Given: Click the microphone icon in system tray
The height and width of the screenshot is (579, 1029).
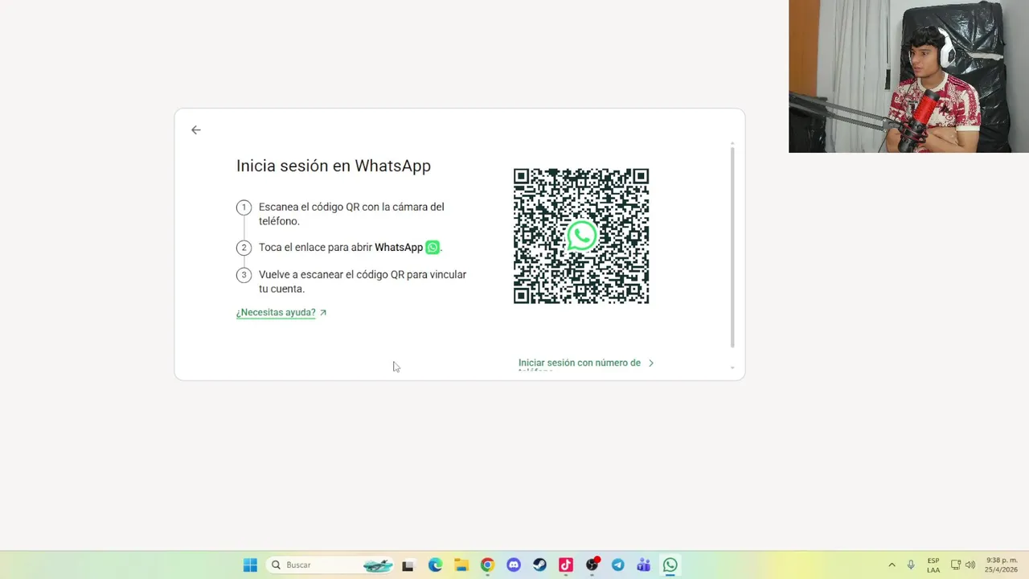Looking at the screenshot, I should click(911, 565).
